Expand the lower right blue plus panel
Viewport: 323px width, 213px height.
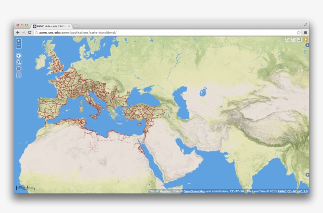(x=307, y=174)
